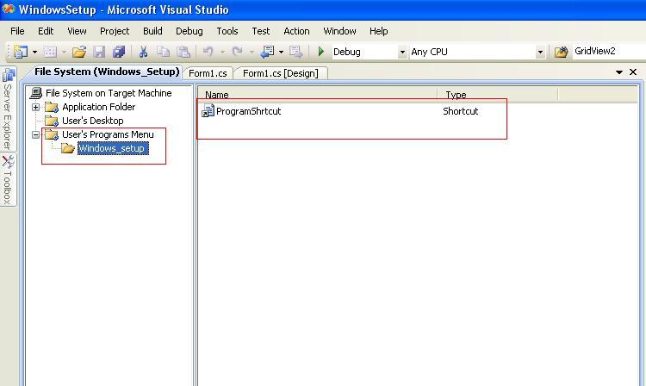Select the Windows_setup subfolder

click(x=112, y=148)
